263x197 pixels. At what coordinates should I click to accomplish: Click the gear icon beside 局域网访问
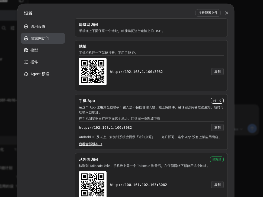point(26,38)
